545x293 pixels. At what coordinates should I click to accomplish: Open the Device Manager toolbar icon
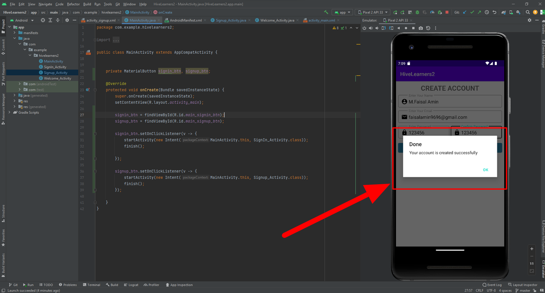[x=511, y=12]
